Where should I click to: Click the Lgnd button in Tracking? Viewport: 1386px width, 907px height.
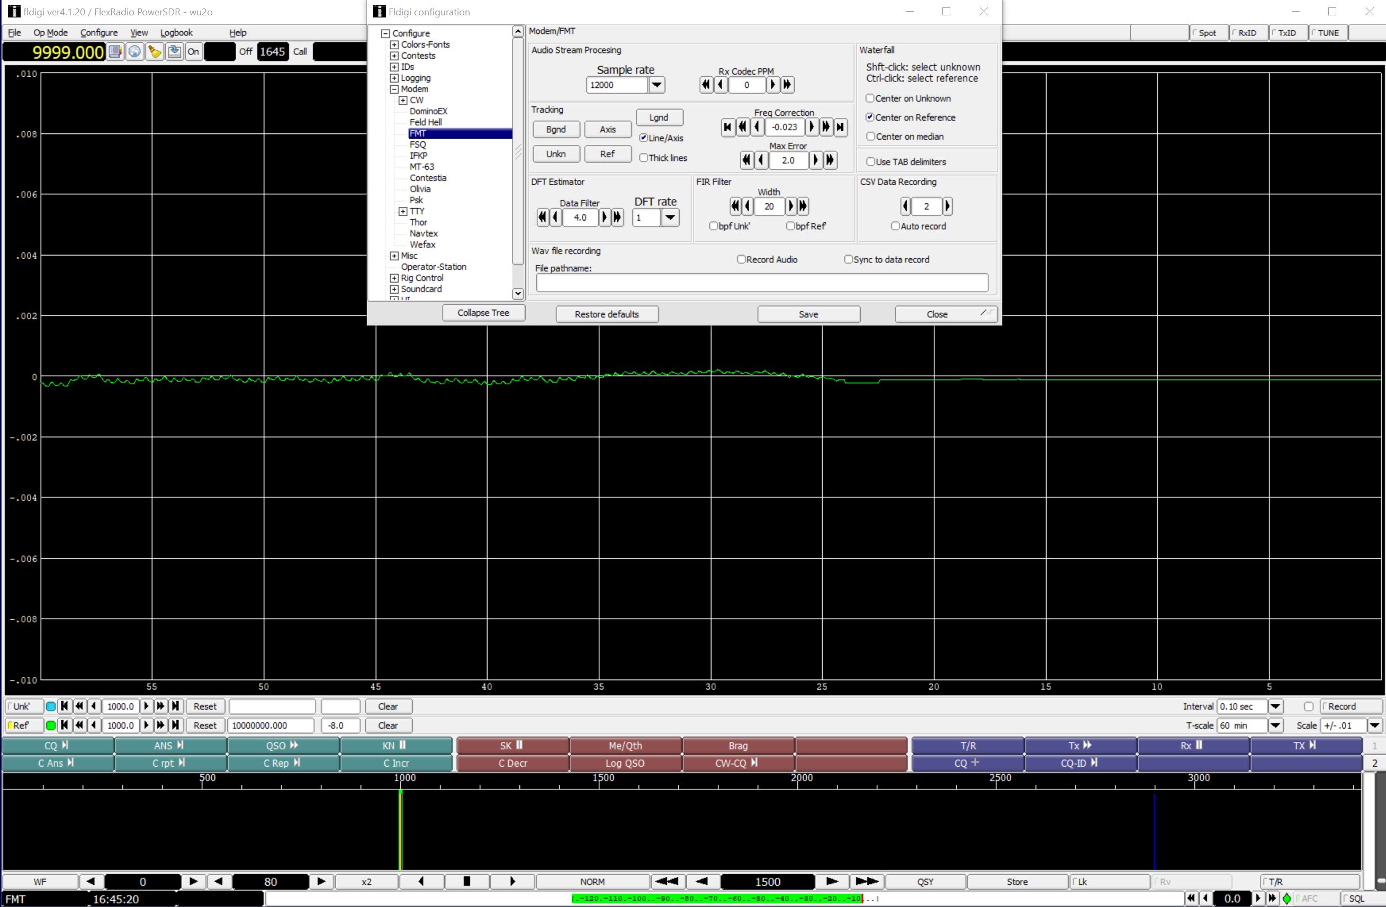tap(658, 117)
